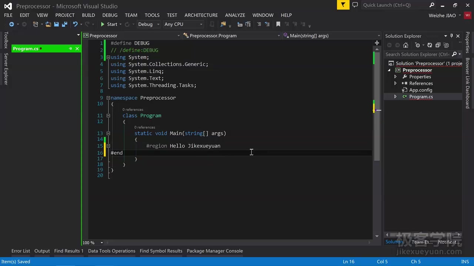The width and height of the screenshot is (474, 266).
Task: Toggle a bookmark on the current line
Action: coord(278,24)
